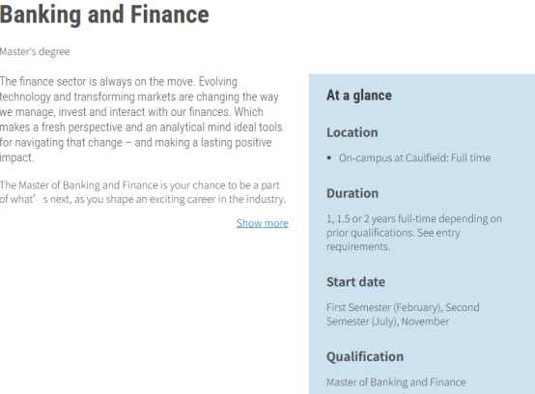Click Second Semester (July) text

coord(403,315)
